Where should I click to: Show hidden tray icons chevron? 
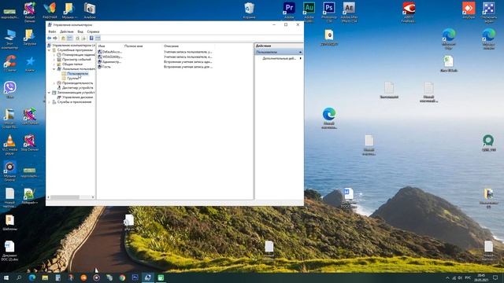point(447,277)
